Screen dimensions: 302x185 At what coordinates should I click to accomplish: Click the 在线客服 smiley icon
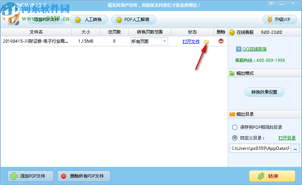[232, 32]
